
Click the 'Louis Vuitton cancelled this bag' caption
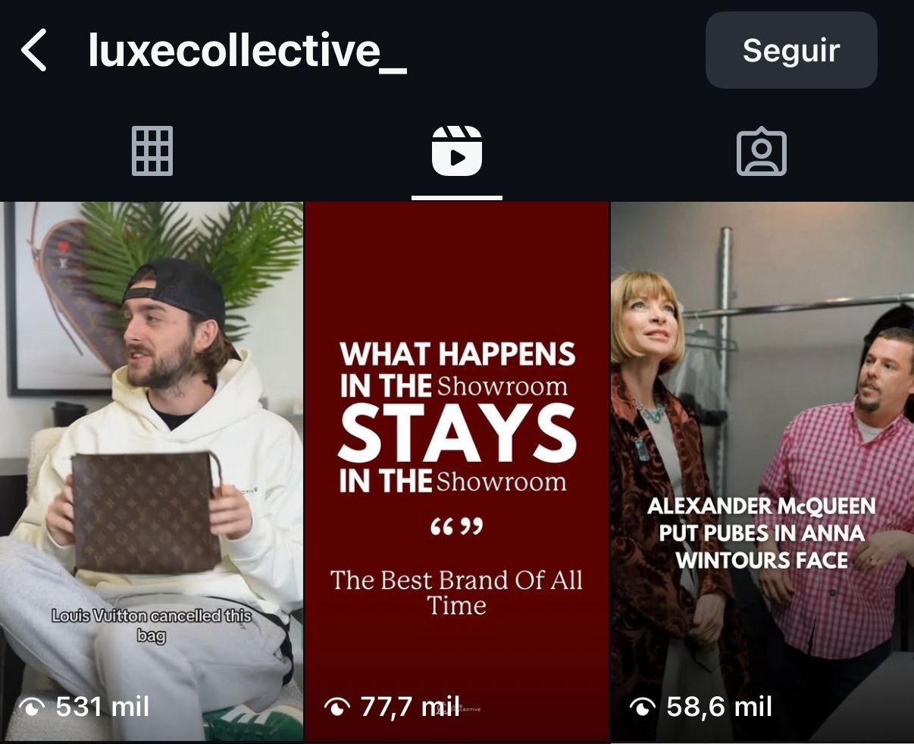[151, 626]
